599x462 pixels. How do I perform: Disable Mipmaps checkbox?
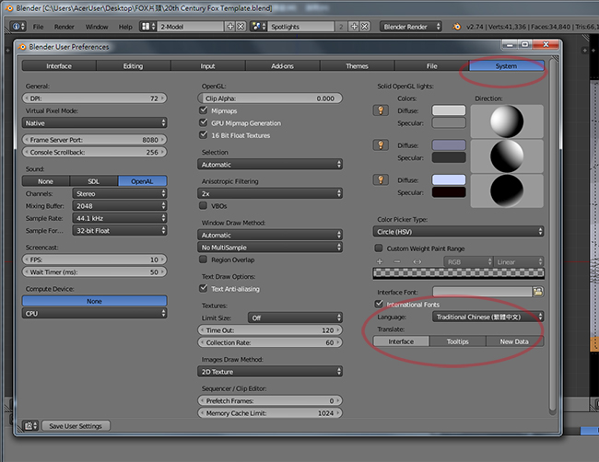pos(204,110)
